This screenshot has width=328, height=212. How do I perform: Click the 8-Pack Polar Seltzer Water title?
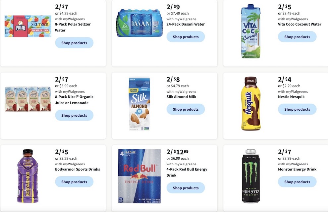73,27
